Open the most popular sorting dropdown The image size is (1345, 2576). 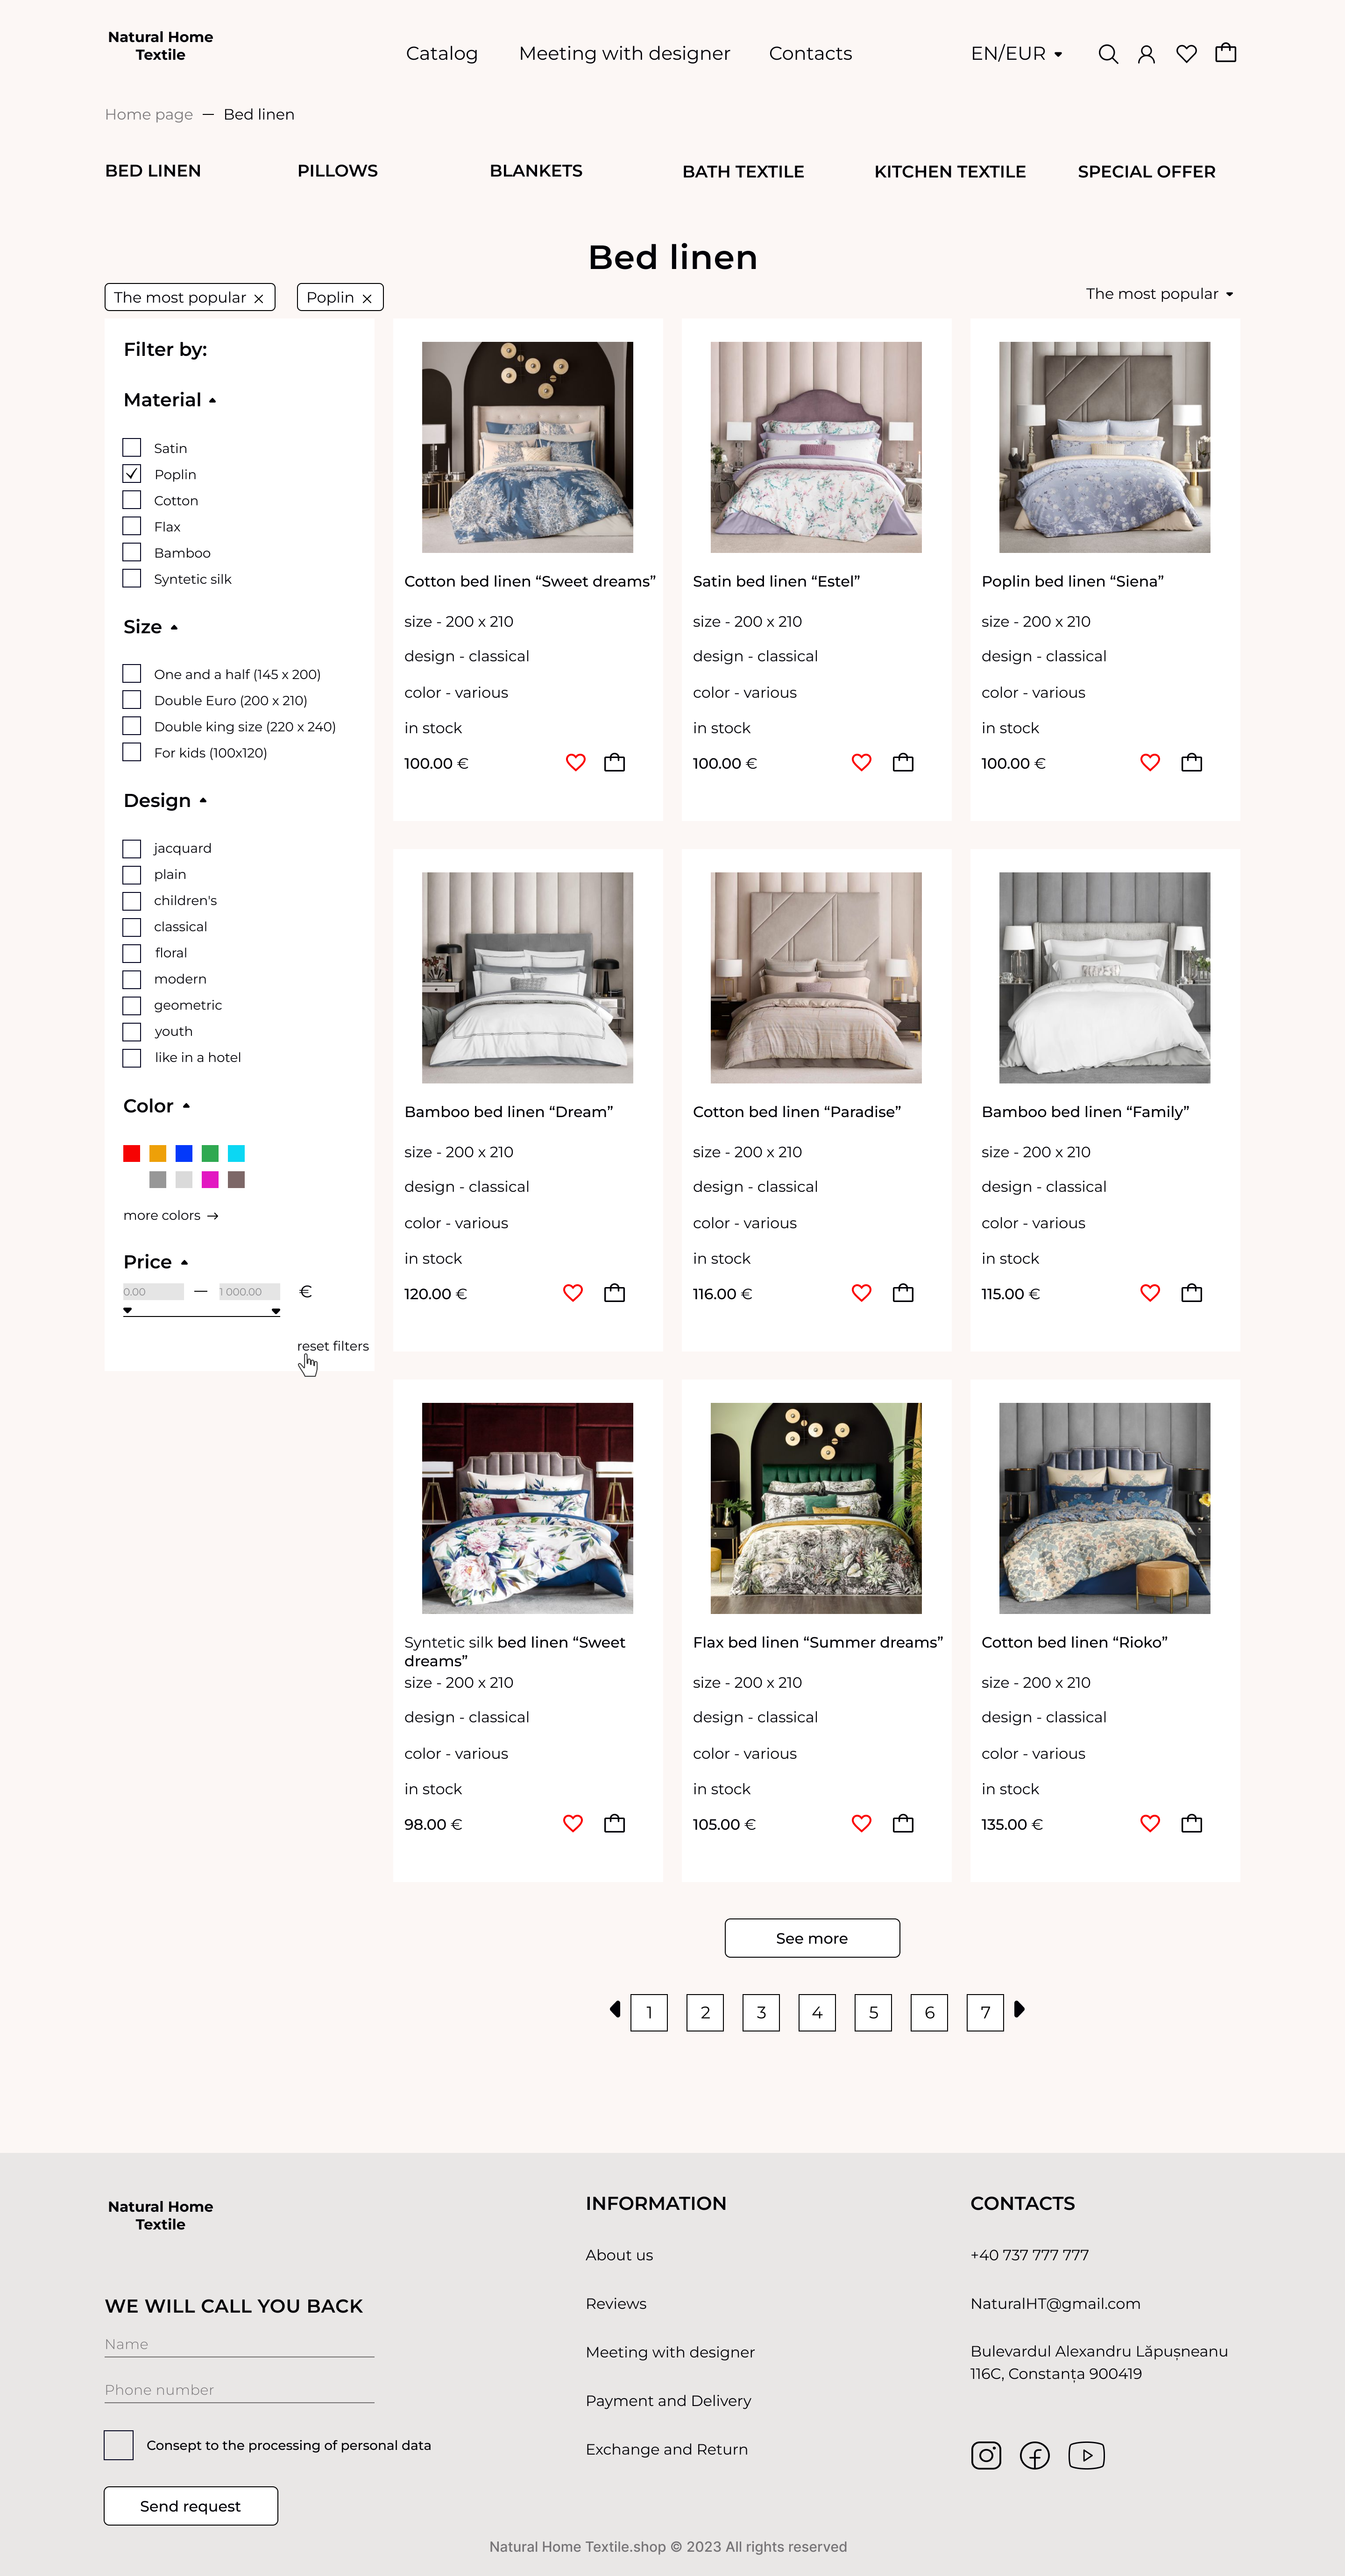point(1159,294)
